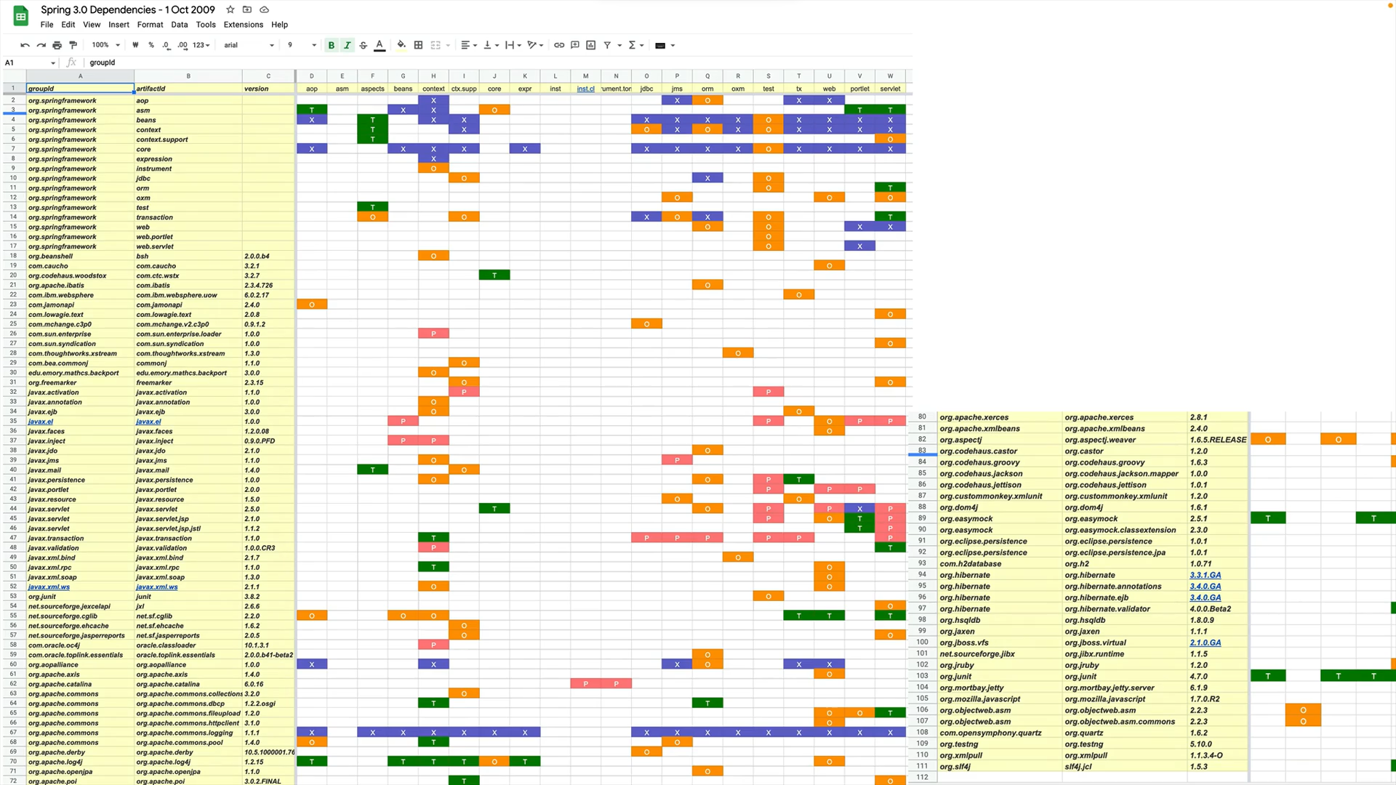Open the arial font dropdown

(x=249, y=45)
